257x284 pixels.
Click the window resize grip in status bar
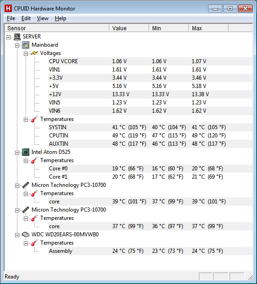coord(250,277)
